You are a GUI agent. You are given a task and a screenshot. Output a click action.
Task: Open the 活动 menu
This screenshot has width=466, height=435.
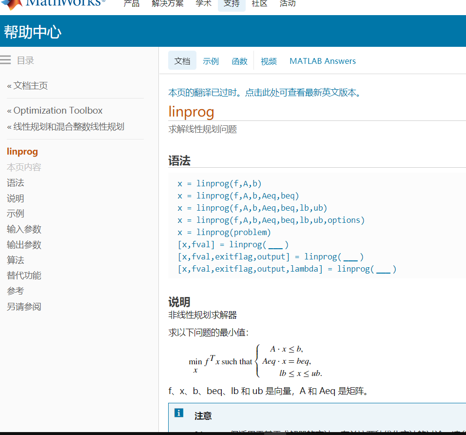[x=288, y=3]
